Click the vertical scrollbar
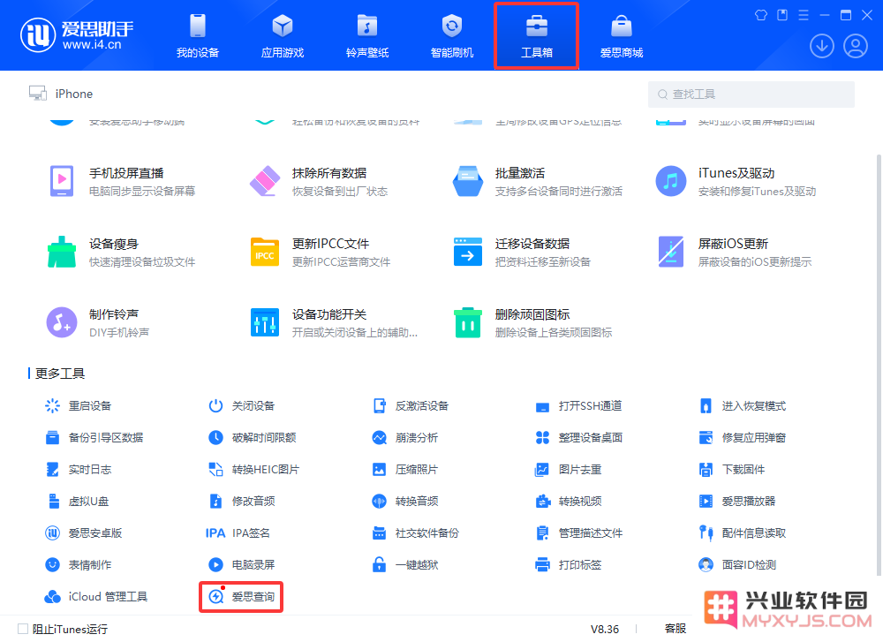Screen dimensions: 883x642 [x=879, y=365]
